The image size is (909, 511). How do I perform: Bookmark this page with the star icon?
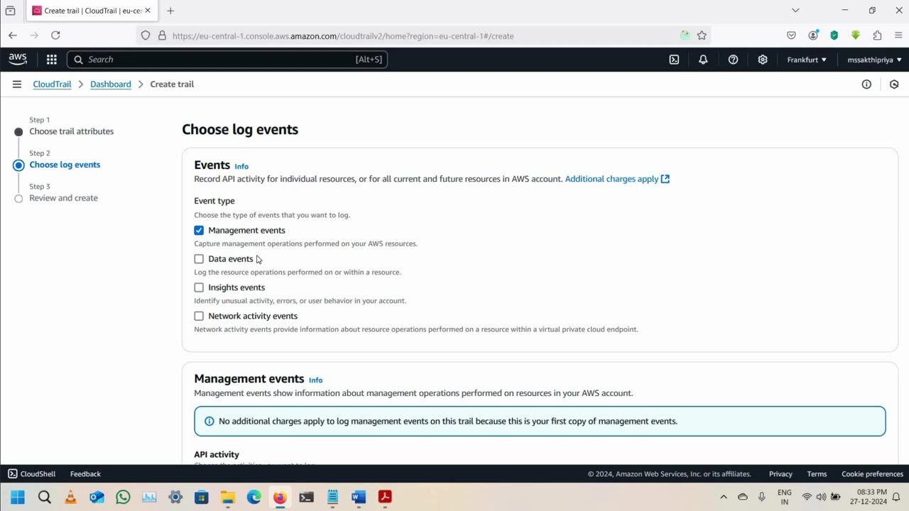pos(702,35)
